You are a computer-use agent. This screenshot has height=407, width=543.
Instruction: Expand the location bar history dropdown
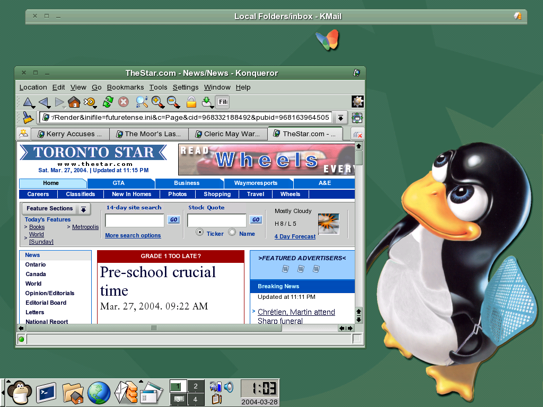tap(341, 118)
